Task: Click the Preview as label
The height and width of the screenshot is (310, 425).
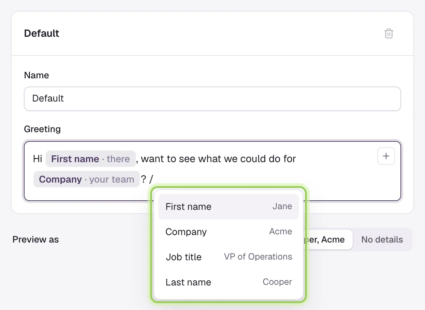Action: point(35,239)
